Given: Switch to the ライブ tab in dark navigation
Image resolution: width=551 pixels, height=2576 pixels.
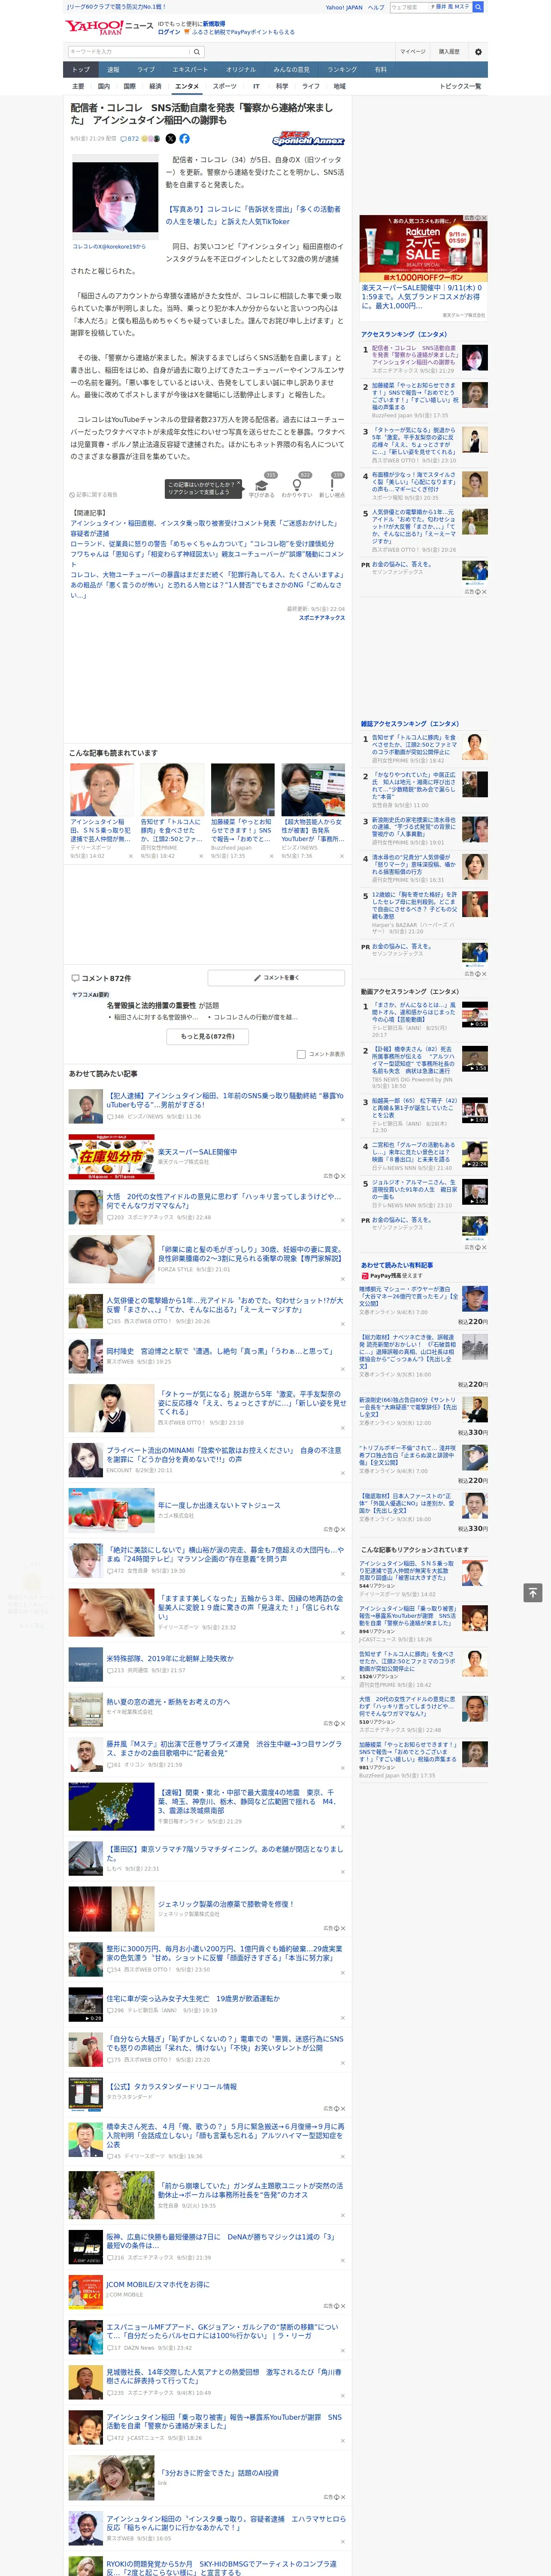Looking at the screenshot, I should pyautogui.click(x=146, y=70).
